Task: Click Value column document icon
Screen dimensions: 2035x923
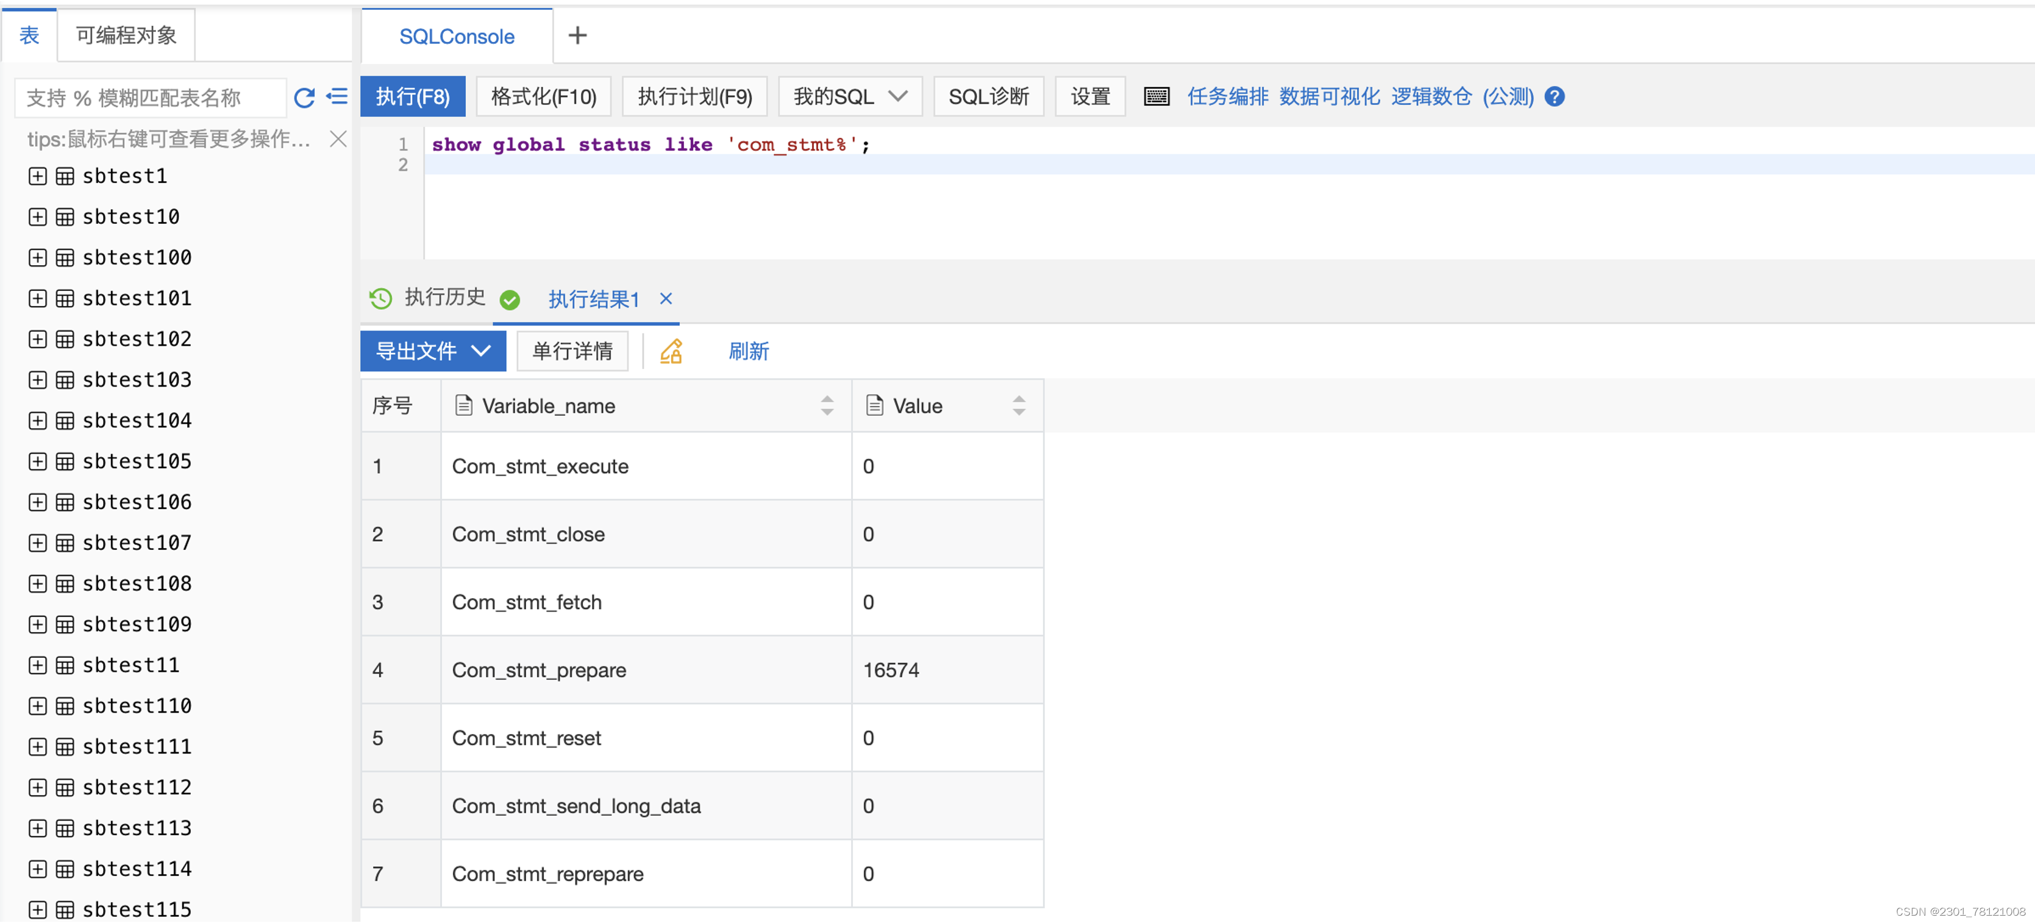Action: 874,405
